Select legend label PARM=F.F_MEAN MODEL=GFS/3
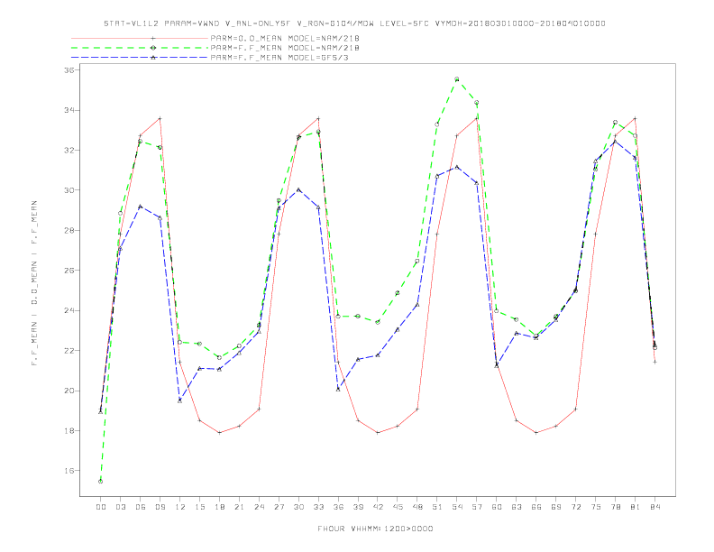Viewport: 714px width, 552px height. coord(279,58)
